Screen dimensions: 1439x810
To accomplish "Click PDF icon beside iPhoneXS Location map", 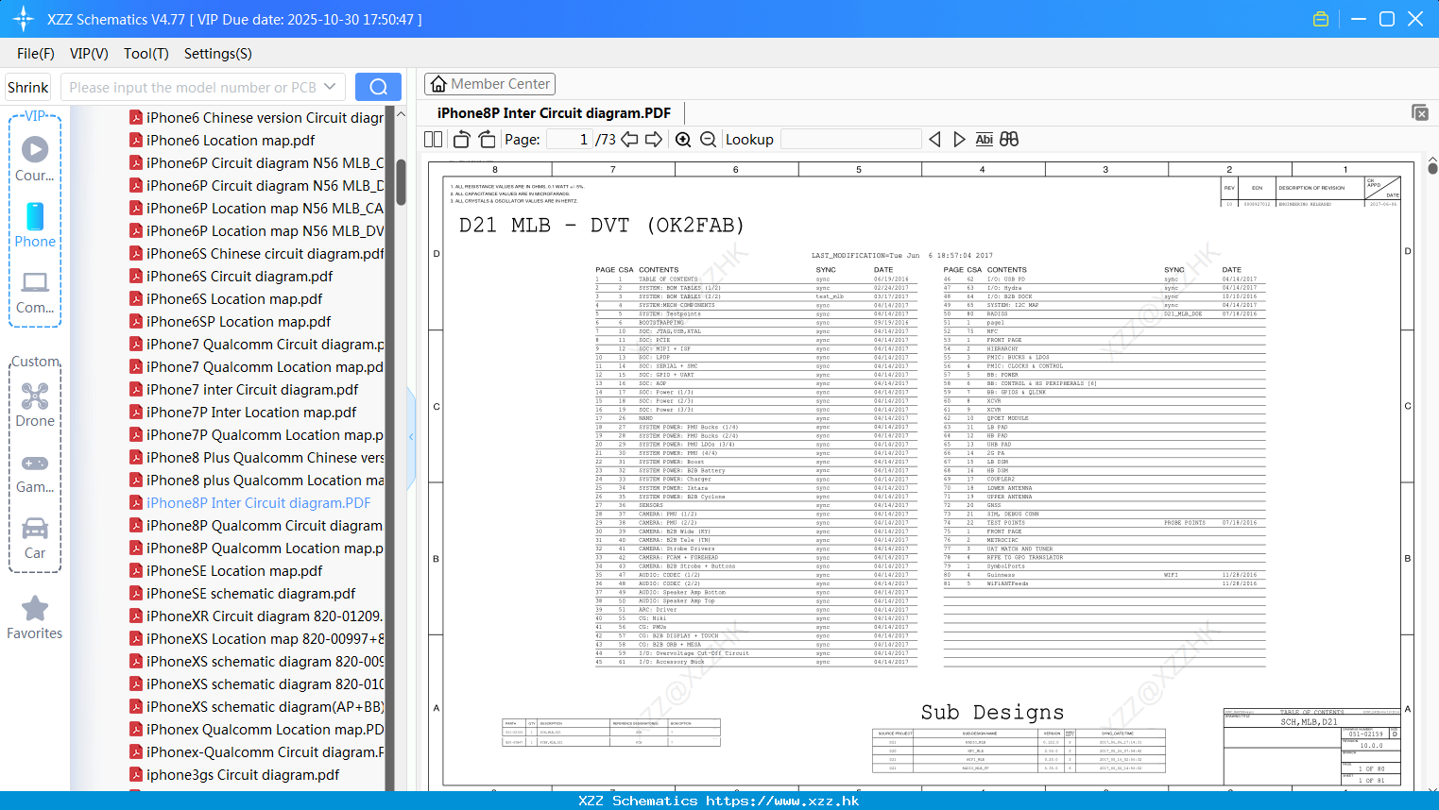I will (x=136, y=639).
